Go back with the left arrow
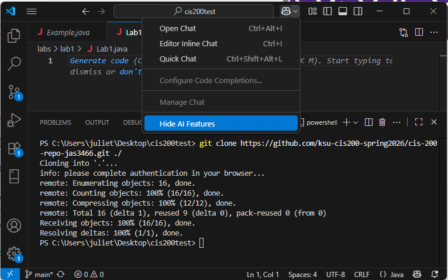The image size is (448, 280). (x=86, y=12)
